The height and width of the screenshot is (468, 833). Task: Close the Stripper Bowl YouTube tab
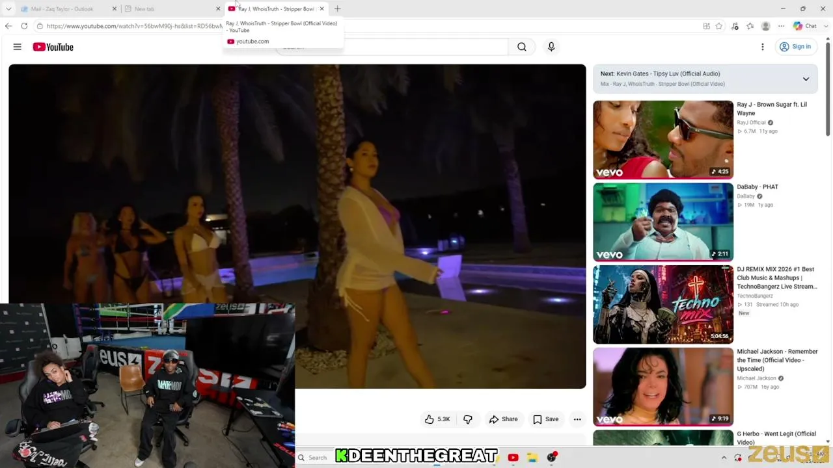click(x=321, y=9)
